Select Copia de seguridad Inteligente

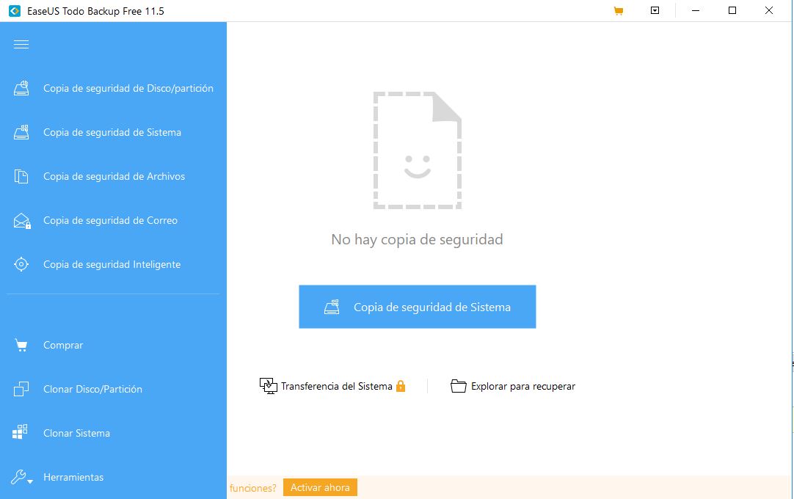pos(112,265)
